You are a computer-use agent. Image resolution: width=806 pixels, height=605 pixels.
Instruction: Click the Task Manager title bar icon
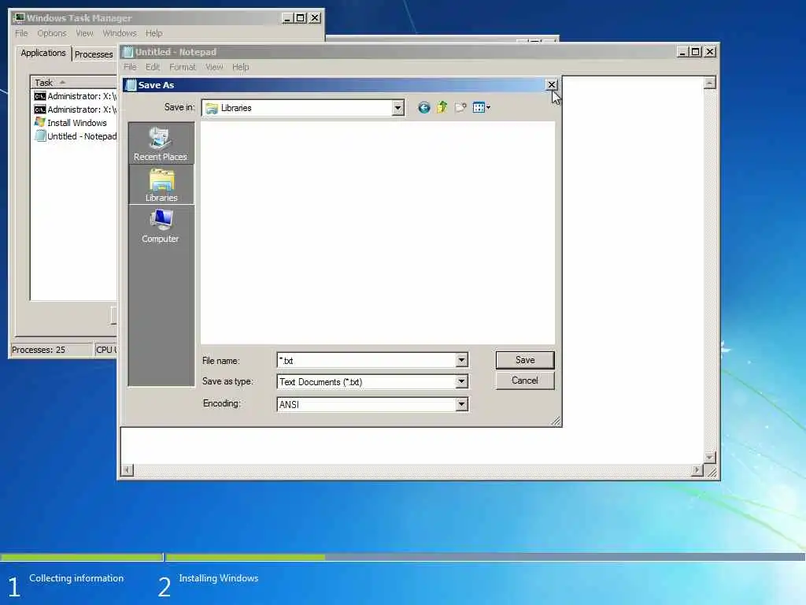click(19, 18)
